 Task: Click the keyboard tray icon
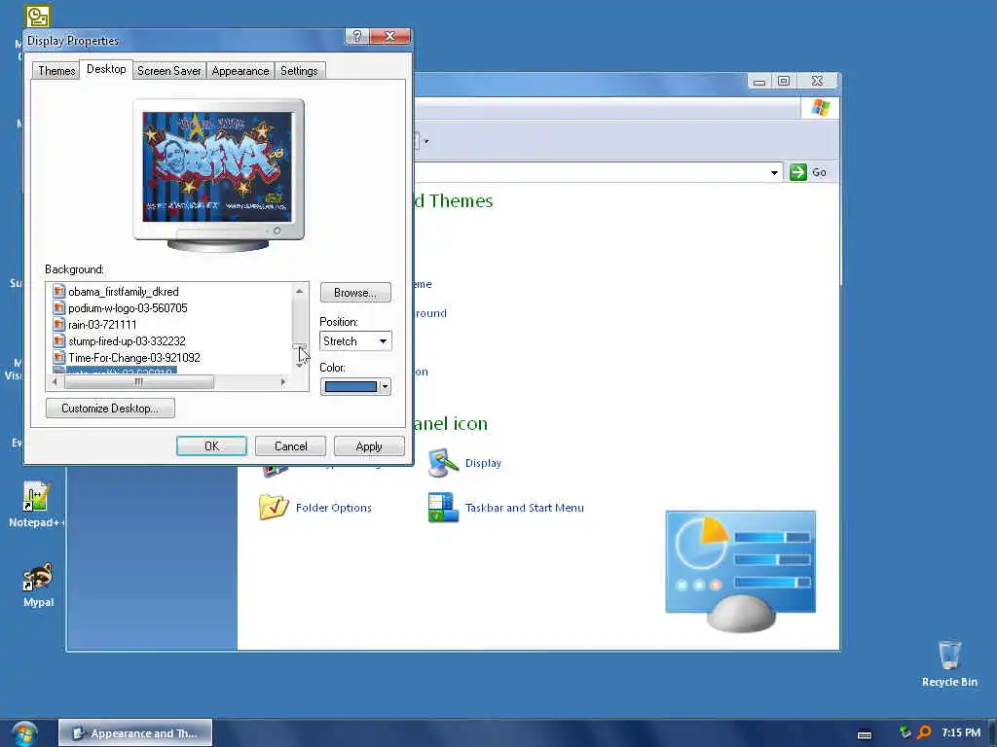(865, 734)
